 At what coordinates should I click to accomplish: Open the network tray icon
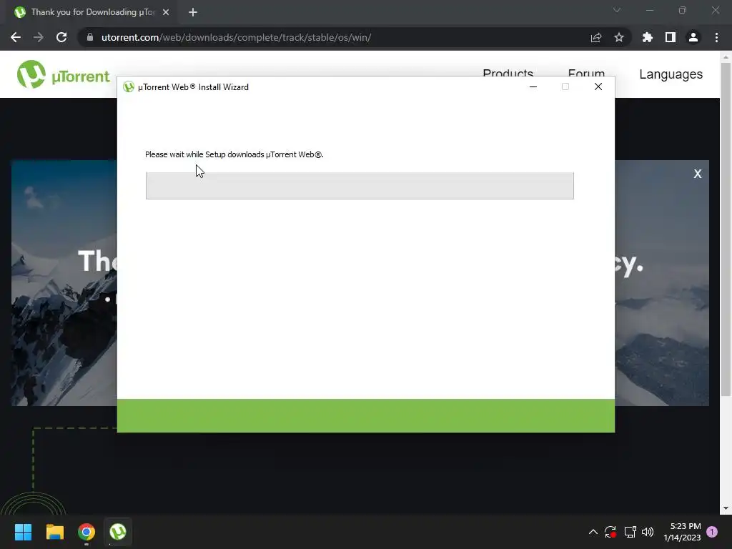click(630, 532)
